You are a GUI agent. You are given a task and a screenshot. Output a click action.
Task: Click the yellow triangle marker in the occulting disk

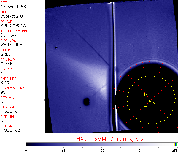tap(149, 101)
